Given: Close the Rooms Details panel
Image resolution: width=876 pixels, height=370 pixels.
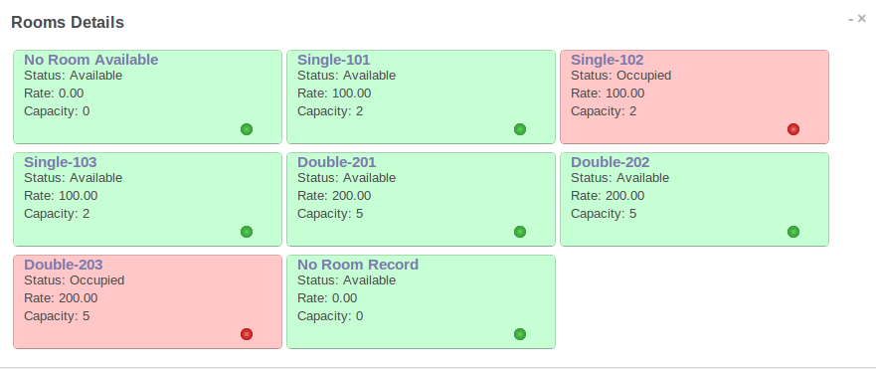Looking at the screenshot, I should 861,20.
